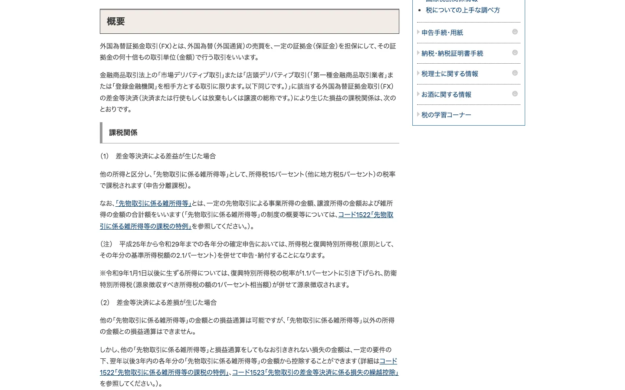Screen dimensions: 625x390
Task: Follow the 「先物取引に係る雑所得等」 definition link
Action: [153, 203]
